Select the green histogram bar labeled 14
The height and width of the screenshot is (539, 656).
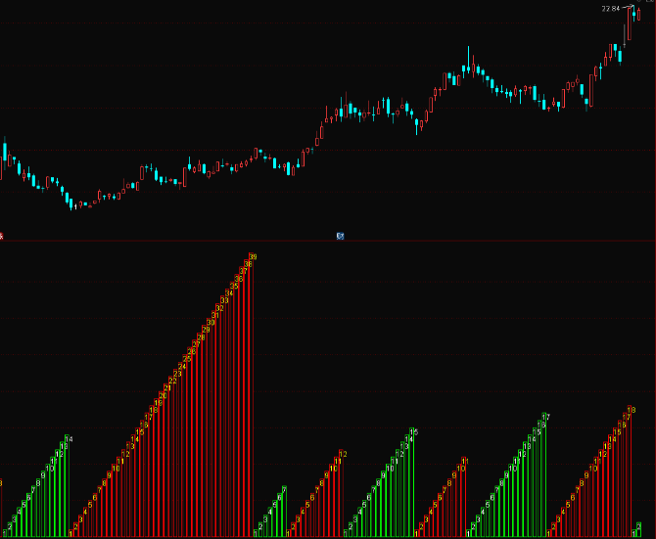pos(67,486)
